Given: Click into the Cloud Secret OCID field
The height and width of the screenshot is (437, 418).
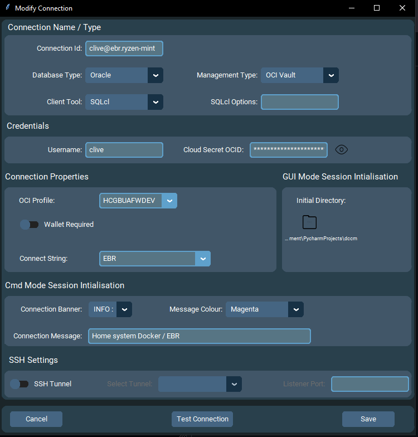Looking at the screenshot, I should tap(289, 149).
